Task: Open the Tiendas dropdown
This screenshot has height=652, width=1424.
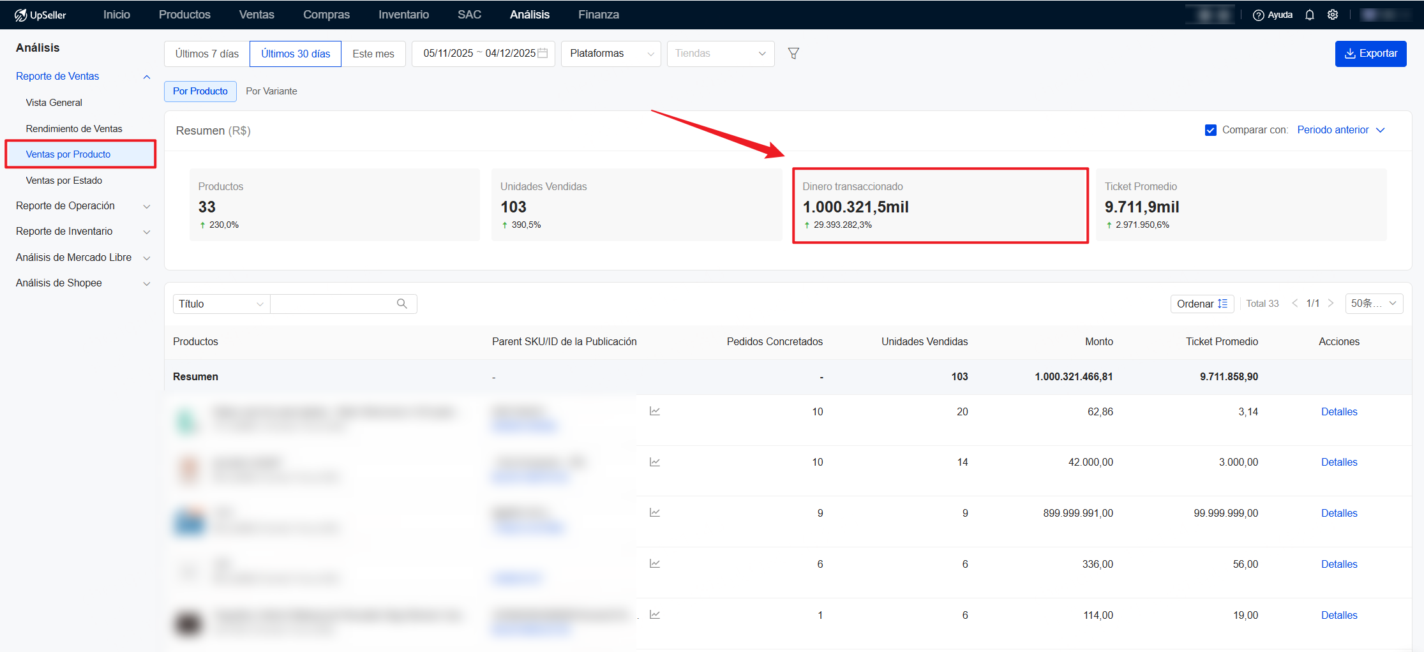Action: (720, 54)
